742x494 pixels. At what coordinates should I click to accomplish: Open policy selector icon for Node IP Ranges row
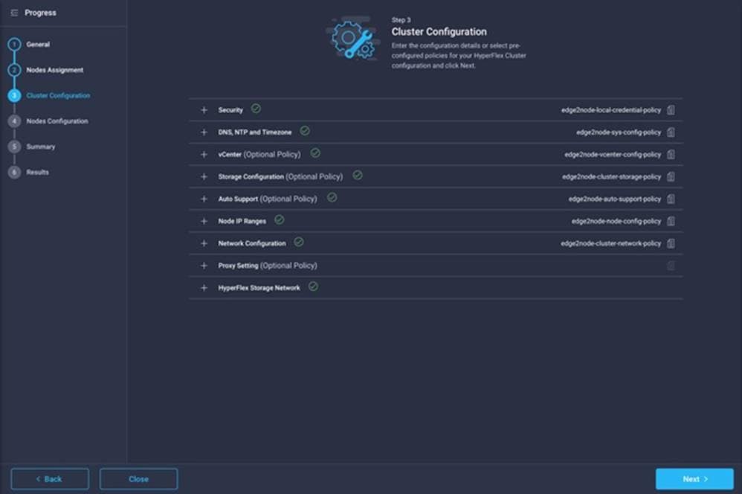pos(671,221)
